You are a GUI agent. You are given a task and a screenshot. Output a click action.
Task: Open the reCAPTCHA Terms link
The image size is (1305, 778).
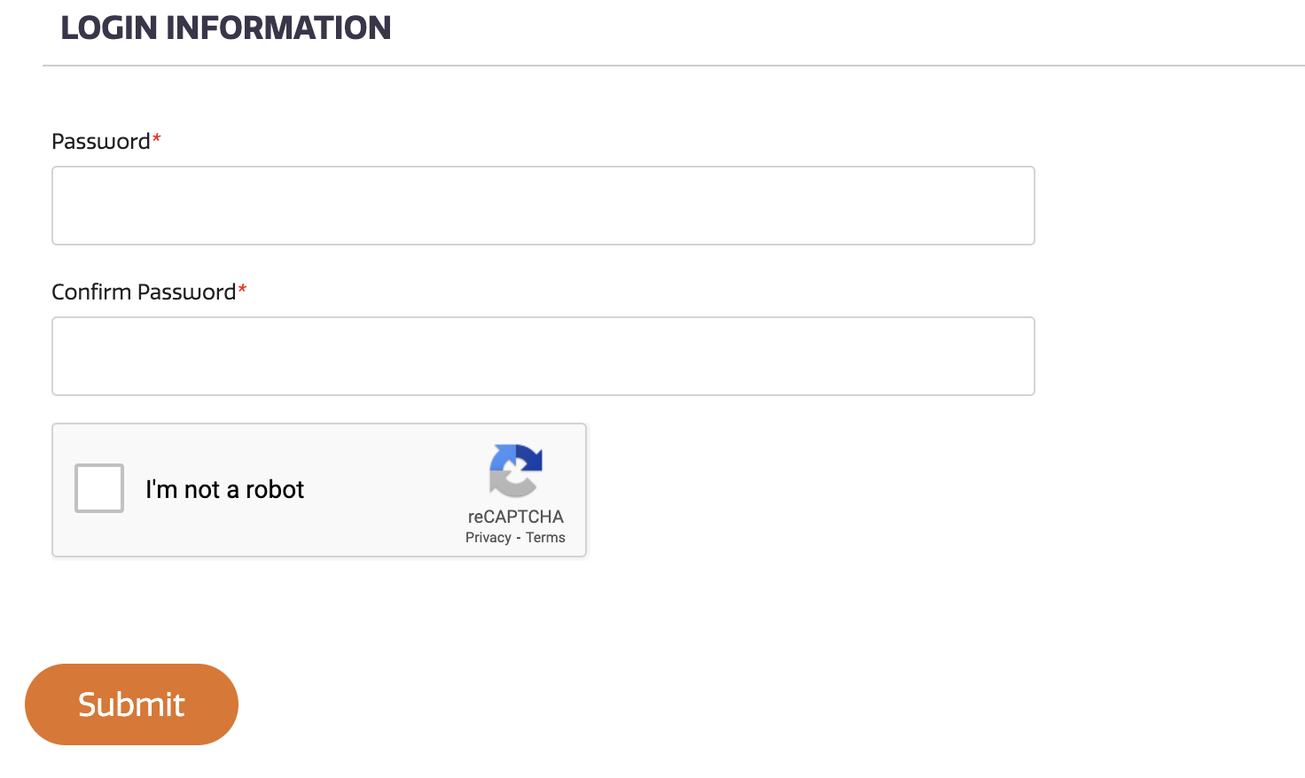tap(545, 538)
